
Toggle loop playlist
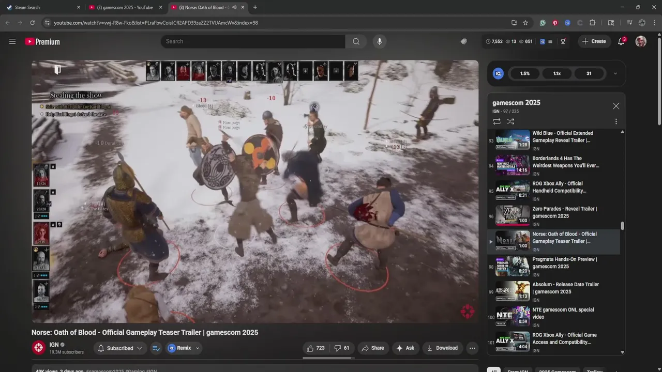[496, 121]
